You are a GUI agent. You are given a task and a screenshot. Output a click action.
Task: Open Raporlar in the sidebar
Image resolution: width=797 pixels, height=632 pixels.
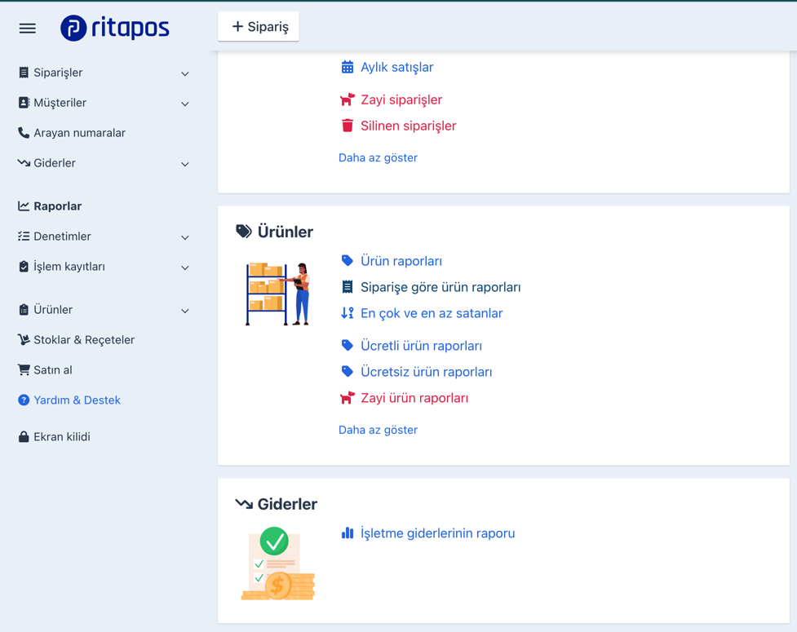click(57, 206)
